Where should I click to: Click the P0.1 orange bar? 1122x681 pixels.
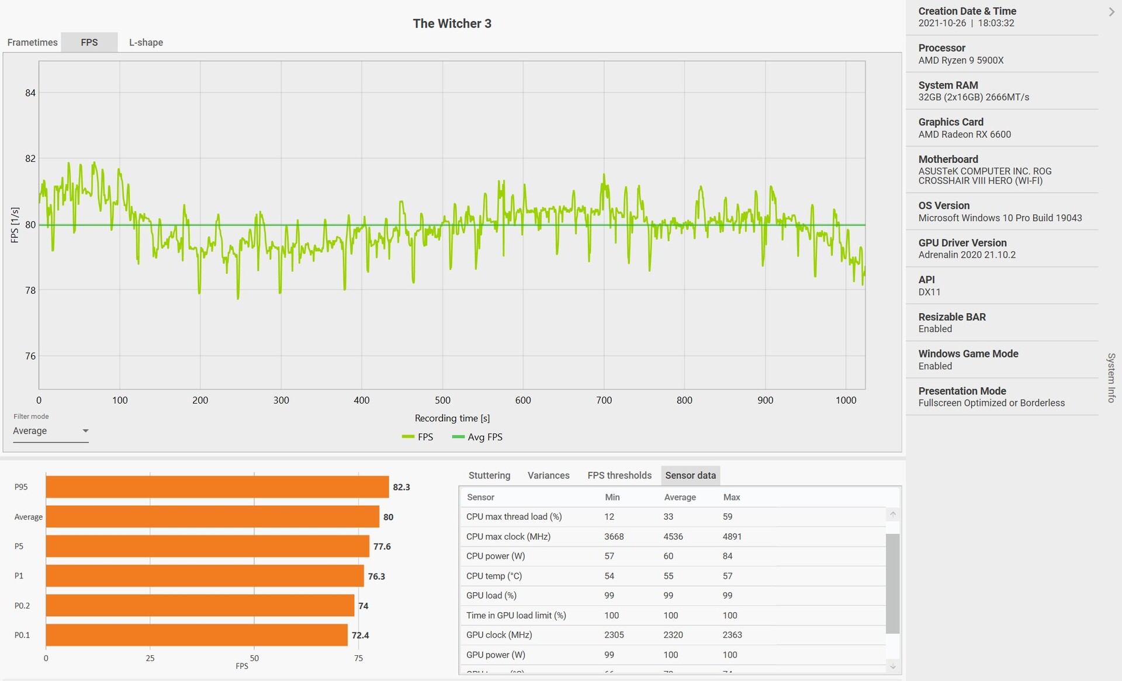click(x=196, y=635)
